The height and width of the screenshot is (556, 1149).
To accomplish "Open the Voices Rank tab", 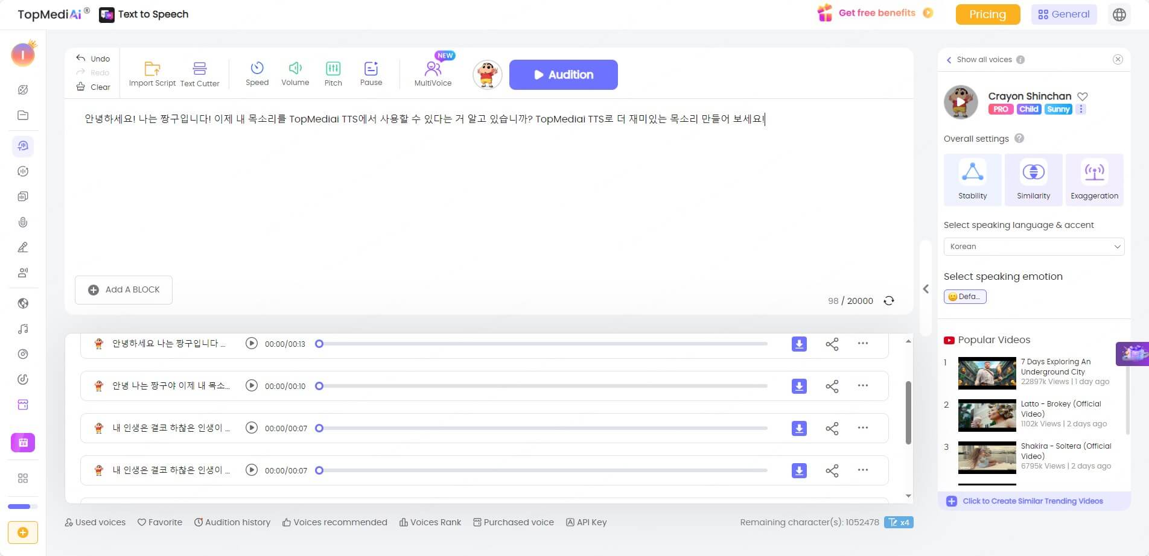I will pyautogui.click(x=430, y=522).
